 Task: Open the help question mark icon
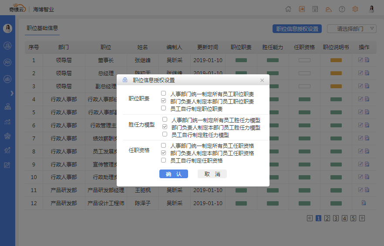(x=342, y=9)
